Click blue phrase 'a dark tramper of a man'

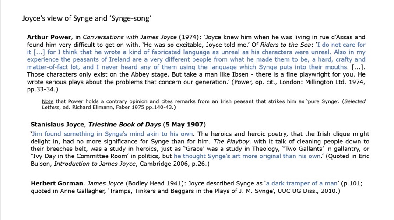tap(302, 183)
